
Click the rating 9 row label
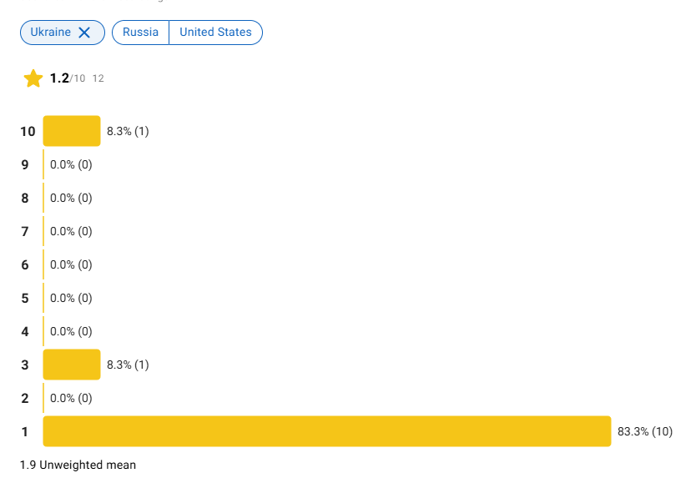coord(25,164)
